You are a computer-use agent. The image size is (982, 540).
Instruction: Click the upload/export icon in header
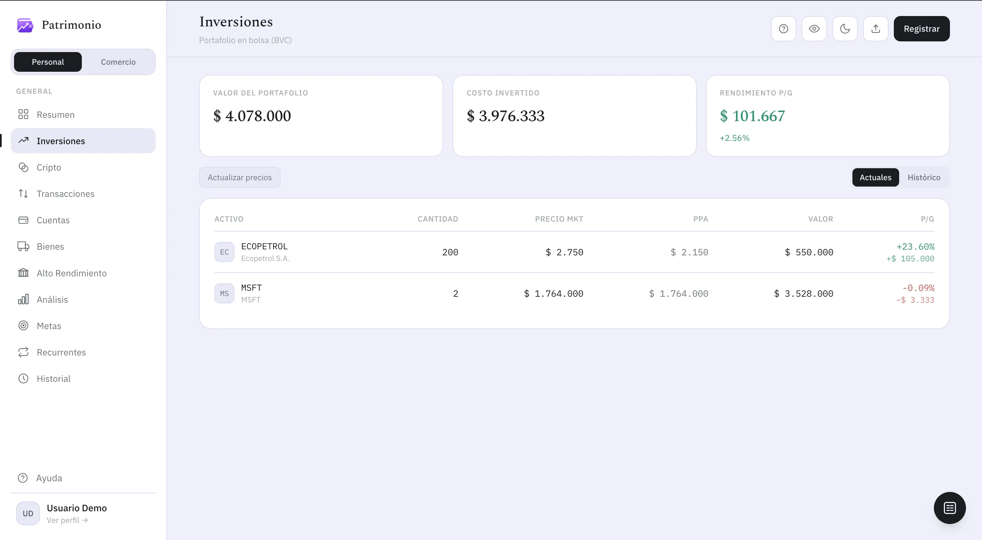point(876,29)
